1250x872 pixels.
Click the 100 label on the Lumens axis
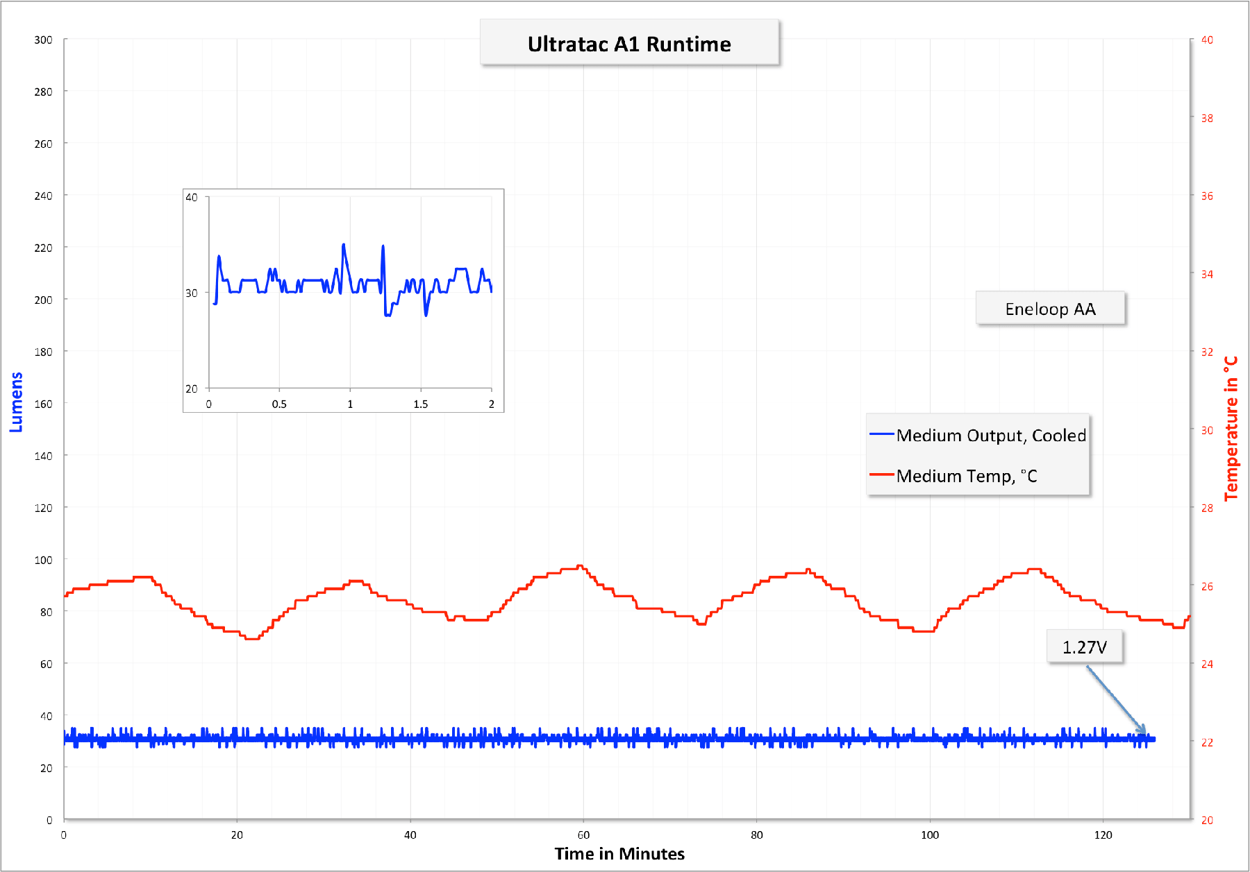click(43, 560)
